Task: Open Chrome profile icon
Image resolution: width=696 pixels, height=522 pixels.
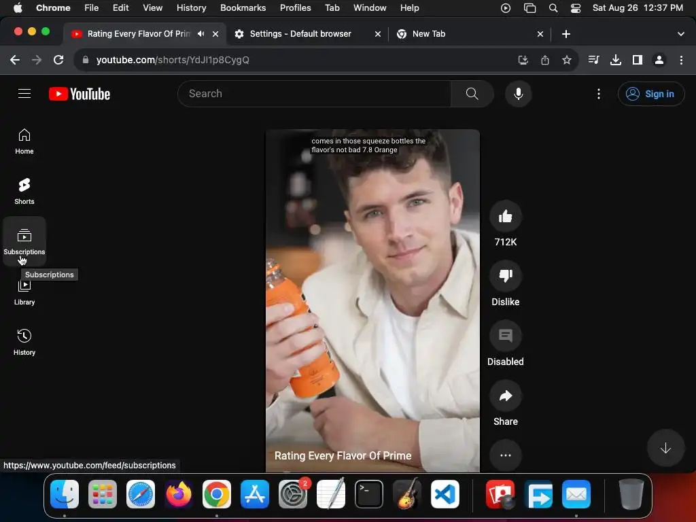Action: [659, 60]
